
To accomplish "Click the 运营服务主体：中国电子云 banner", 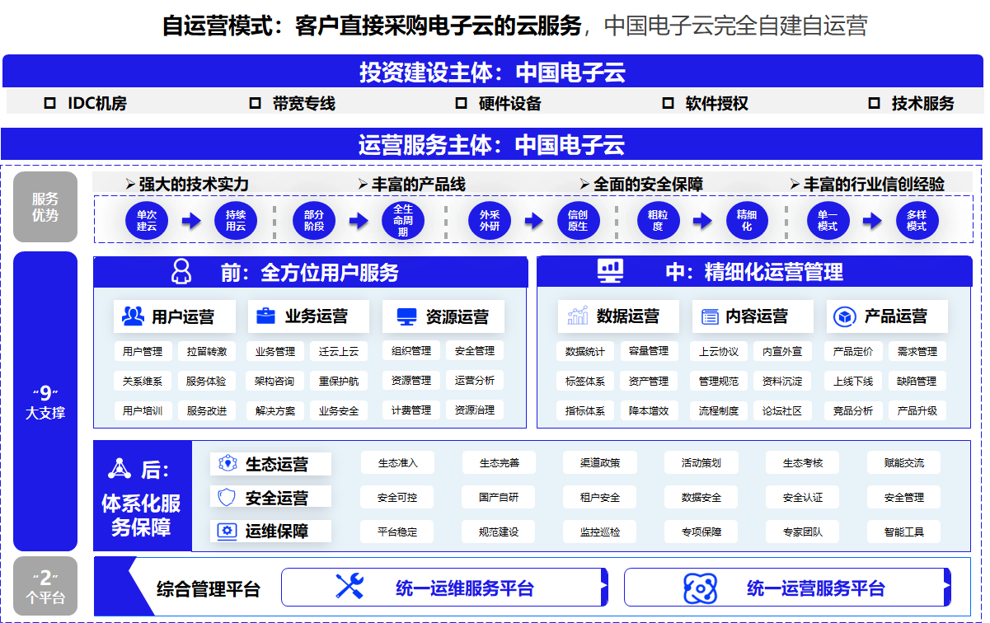I will pyautogui.click(x=493, y=145).
